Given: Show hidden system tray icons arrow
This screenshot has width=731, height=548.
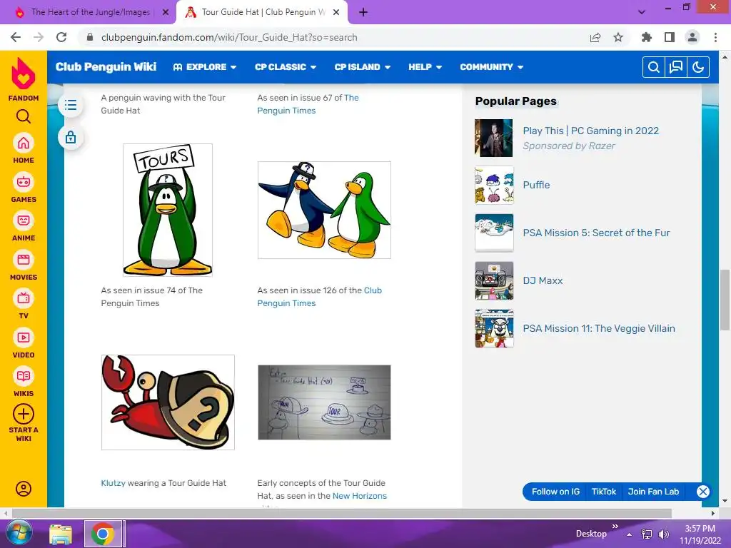Looking at the screenshot, I should pos(629,534).
